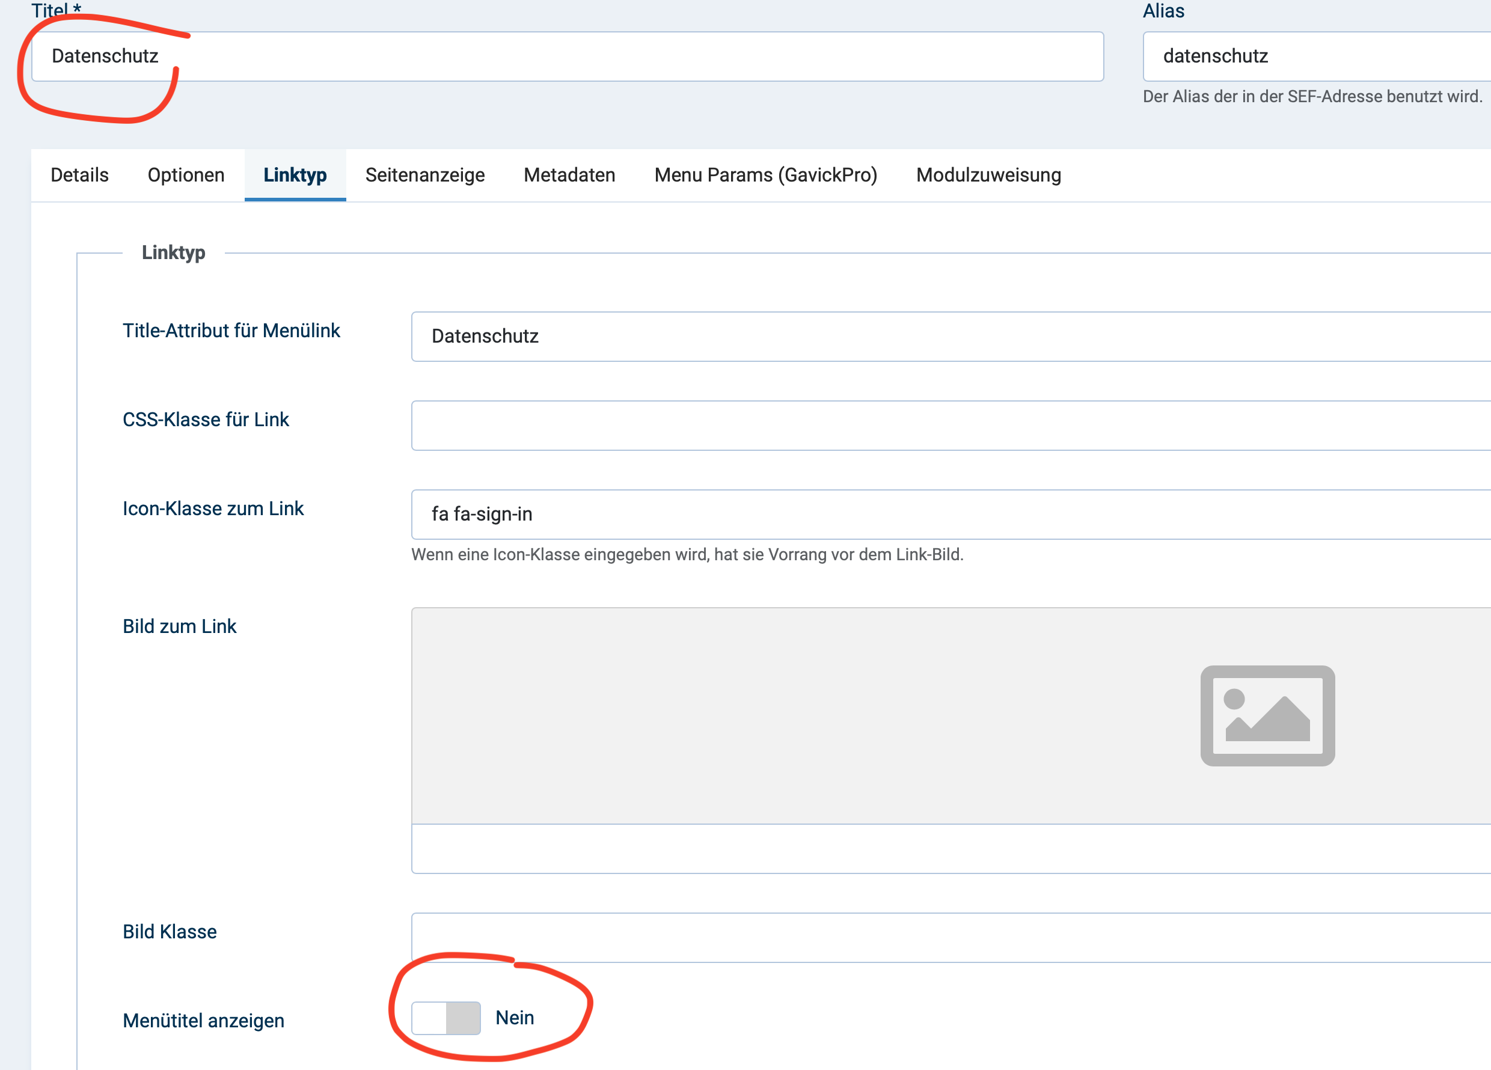Image resolution: width=1491 pixels, height=1070 pixels.
Task: Switch to the Optionen tab
Action: 186,175
